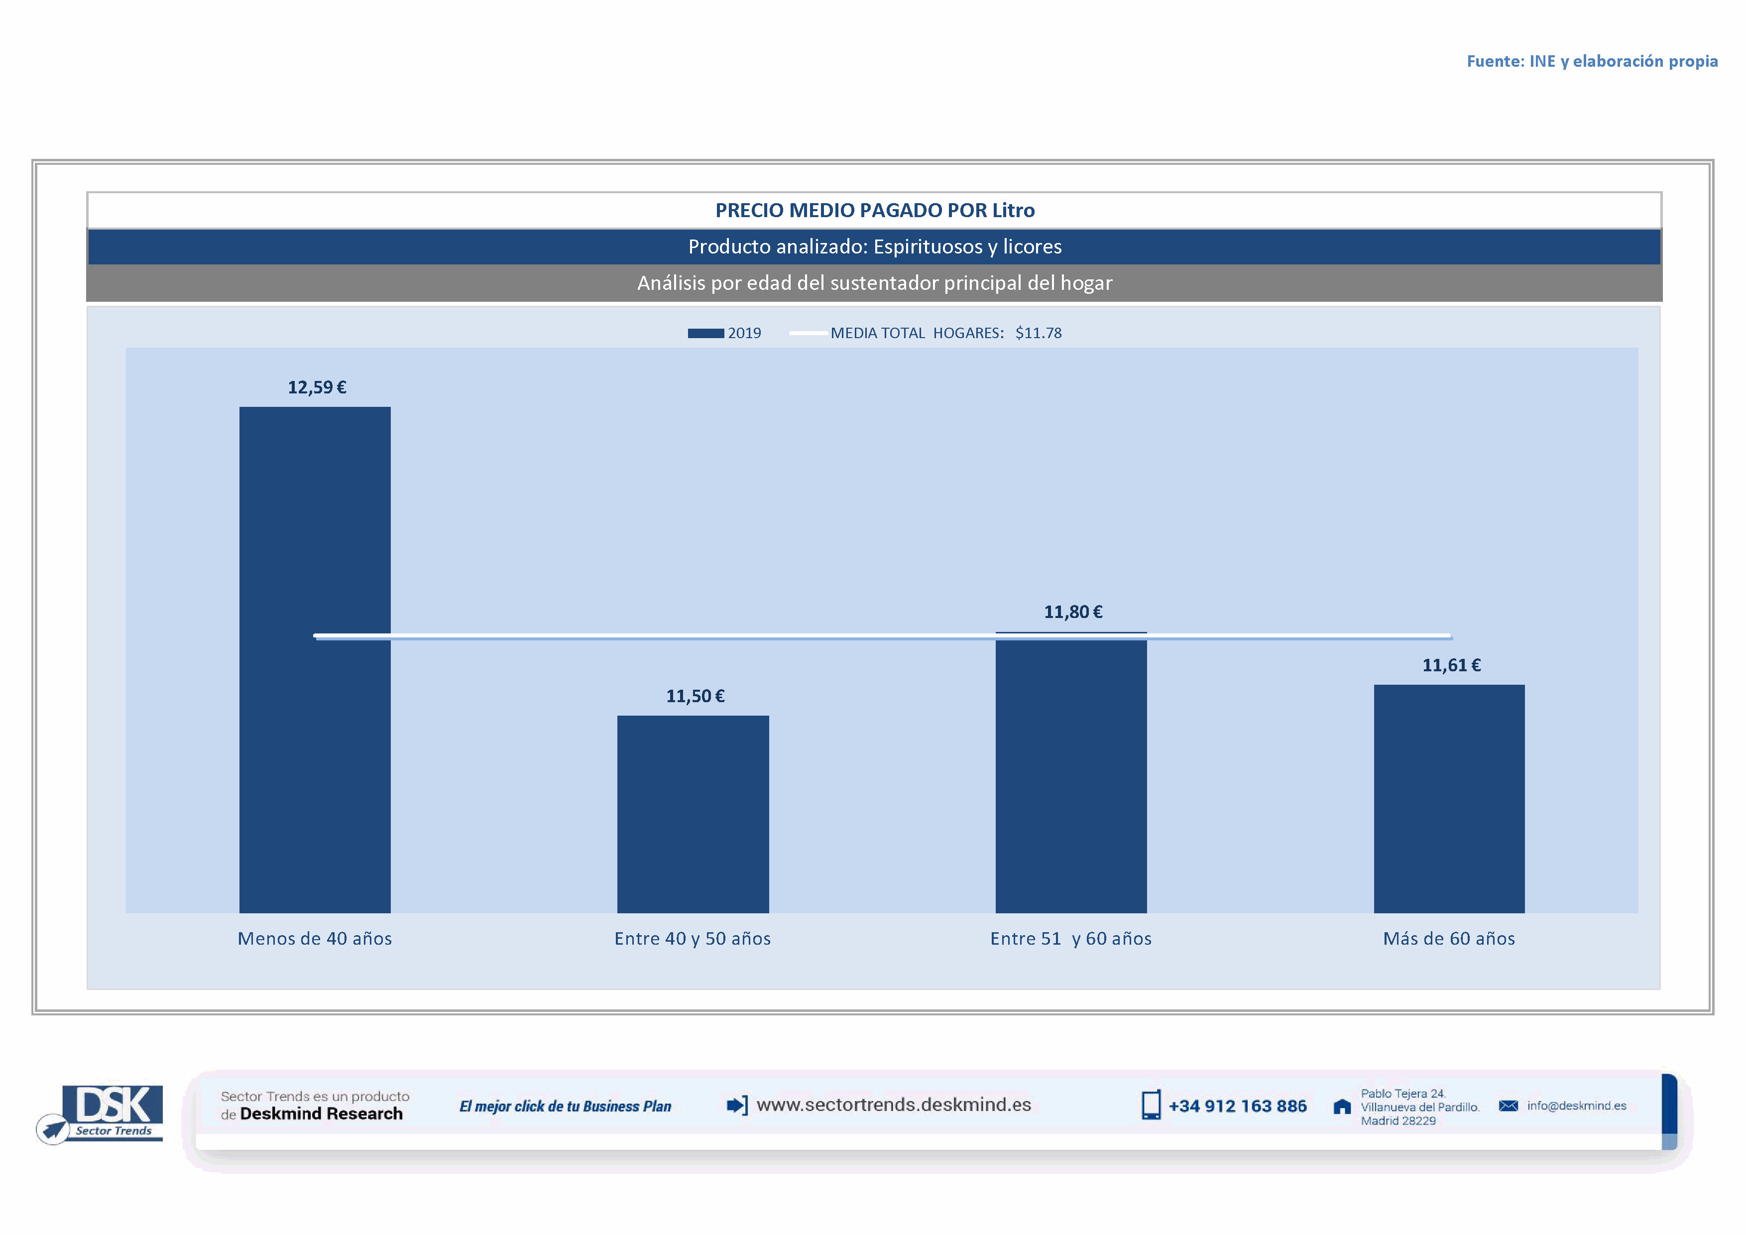Click Producto analizado: Espirituosos y licores banner
Viewport: 1746px width, 1235px height.
(x=875, y=247)
